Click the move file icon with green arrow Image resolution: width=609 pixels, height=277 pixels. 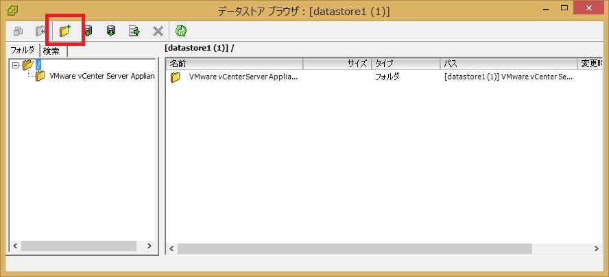click(x=134, y=31)
